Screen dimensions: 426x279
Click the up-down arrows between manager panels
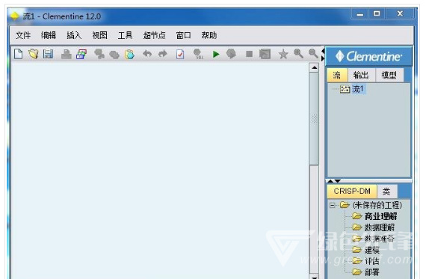point(334,181)
